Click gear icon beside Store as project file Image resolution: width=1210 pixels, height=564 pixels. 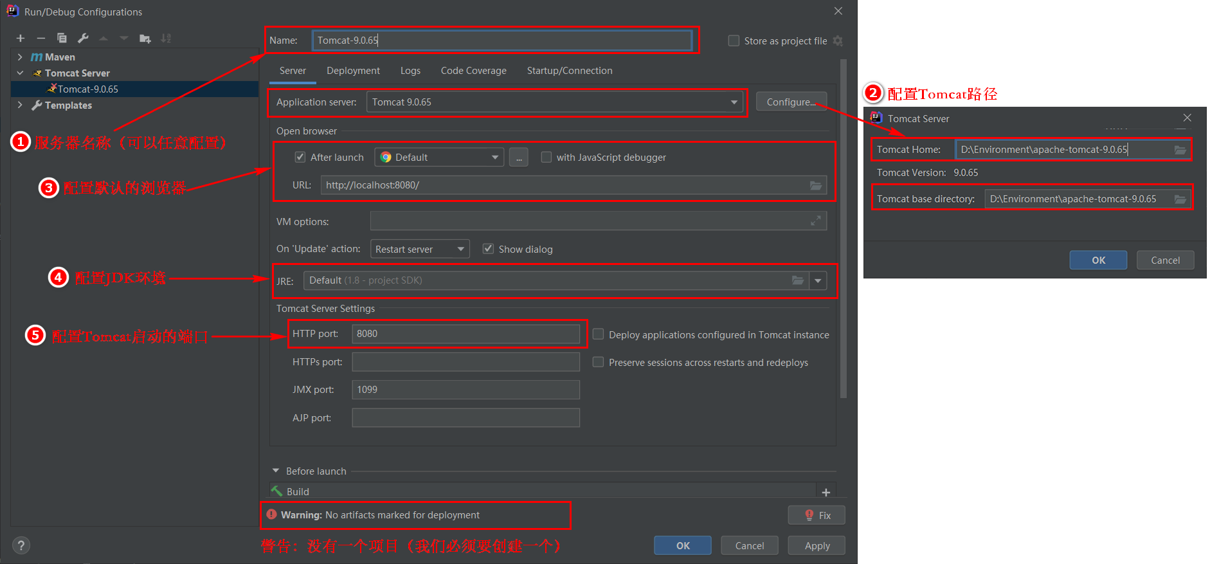point(838,41)
